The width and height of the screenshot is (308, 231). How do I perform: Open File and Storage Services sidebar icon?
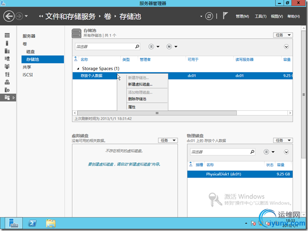point(7,97)
